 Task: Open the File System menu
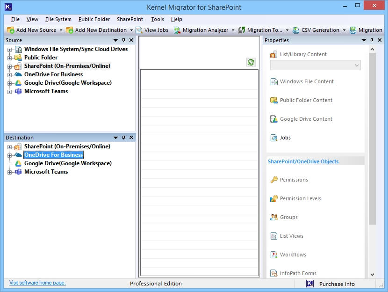point(58,19)
